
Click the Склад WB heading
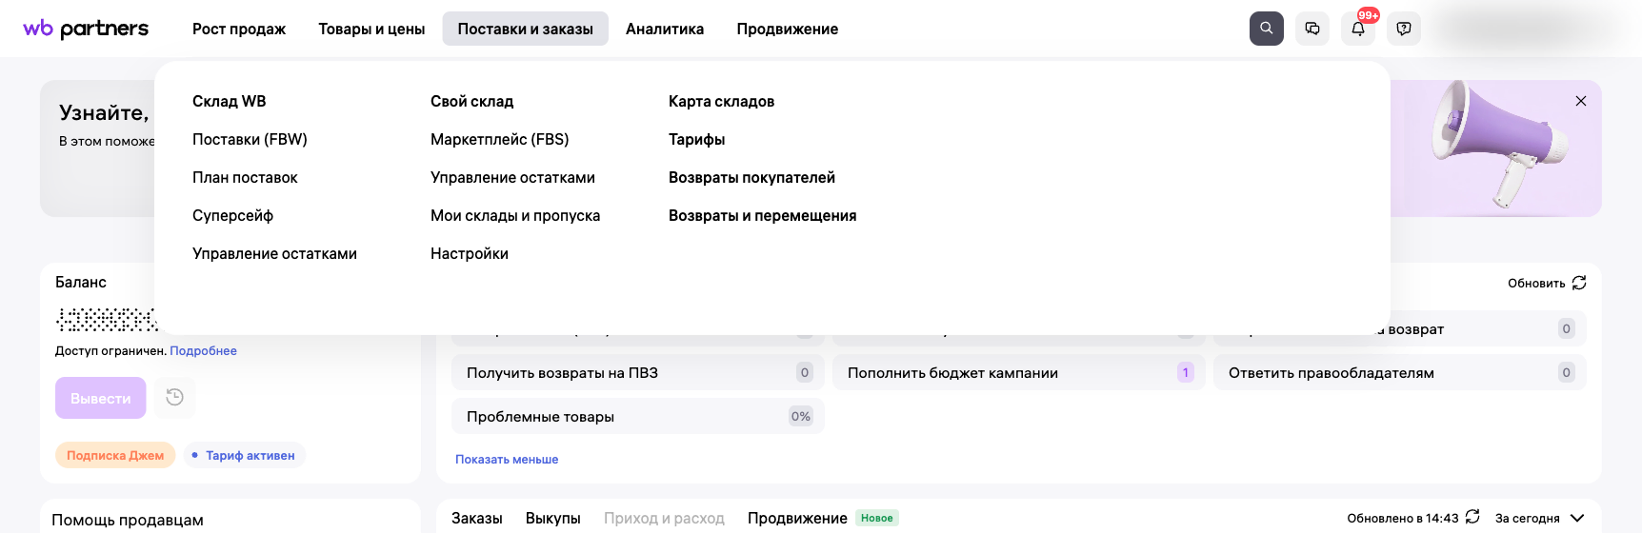tap(229, 101)
